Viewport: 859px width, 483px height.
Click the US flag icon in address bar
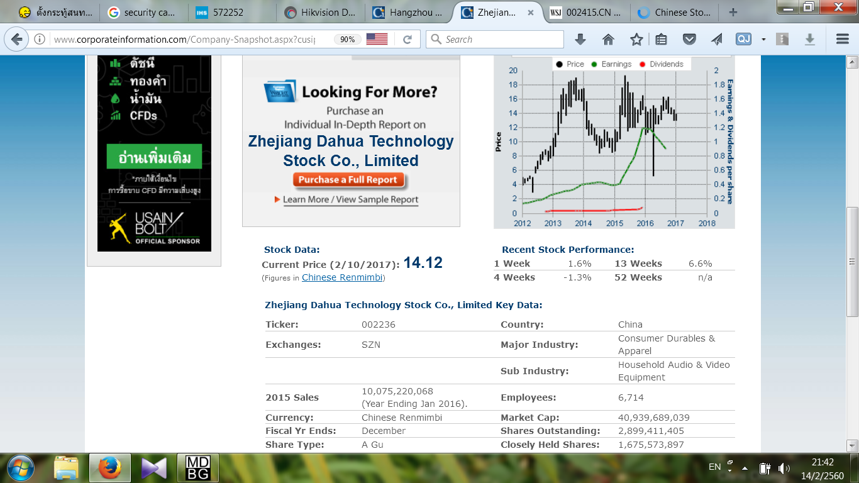pos(377,39)
